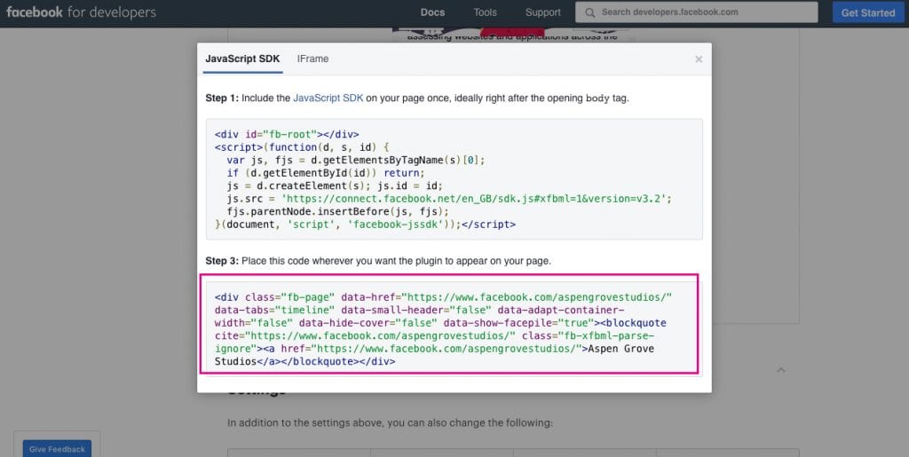Collapse the section using the chevron arrow
The width and height of the screenshot is (909, 457).
(x=781, y=369)
